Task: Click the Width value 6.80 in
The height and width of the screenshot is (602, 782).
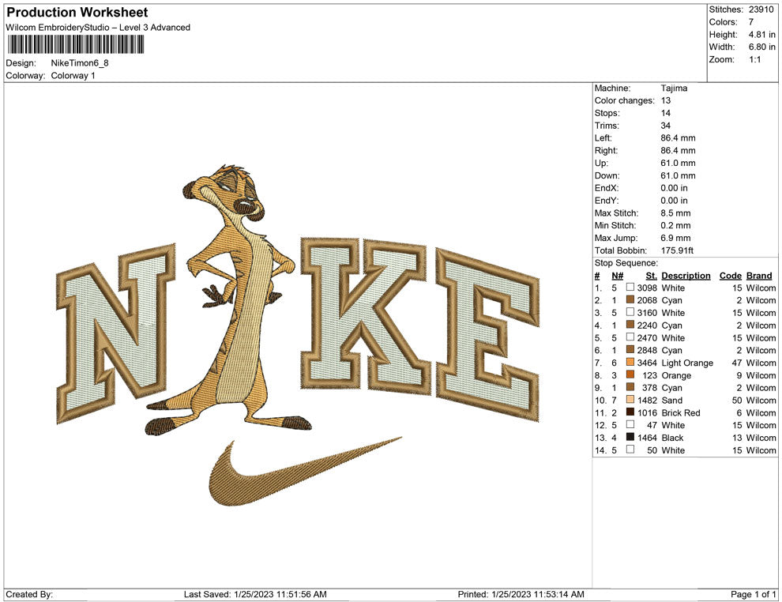Action: pos(761,47)
